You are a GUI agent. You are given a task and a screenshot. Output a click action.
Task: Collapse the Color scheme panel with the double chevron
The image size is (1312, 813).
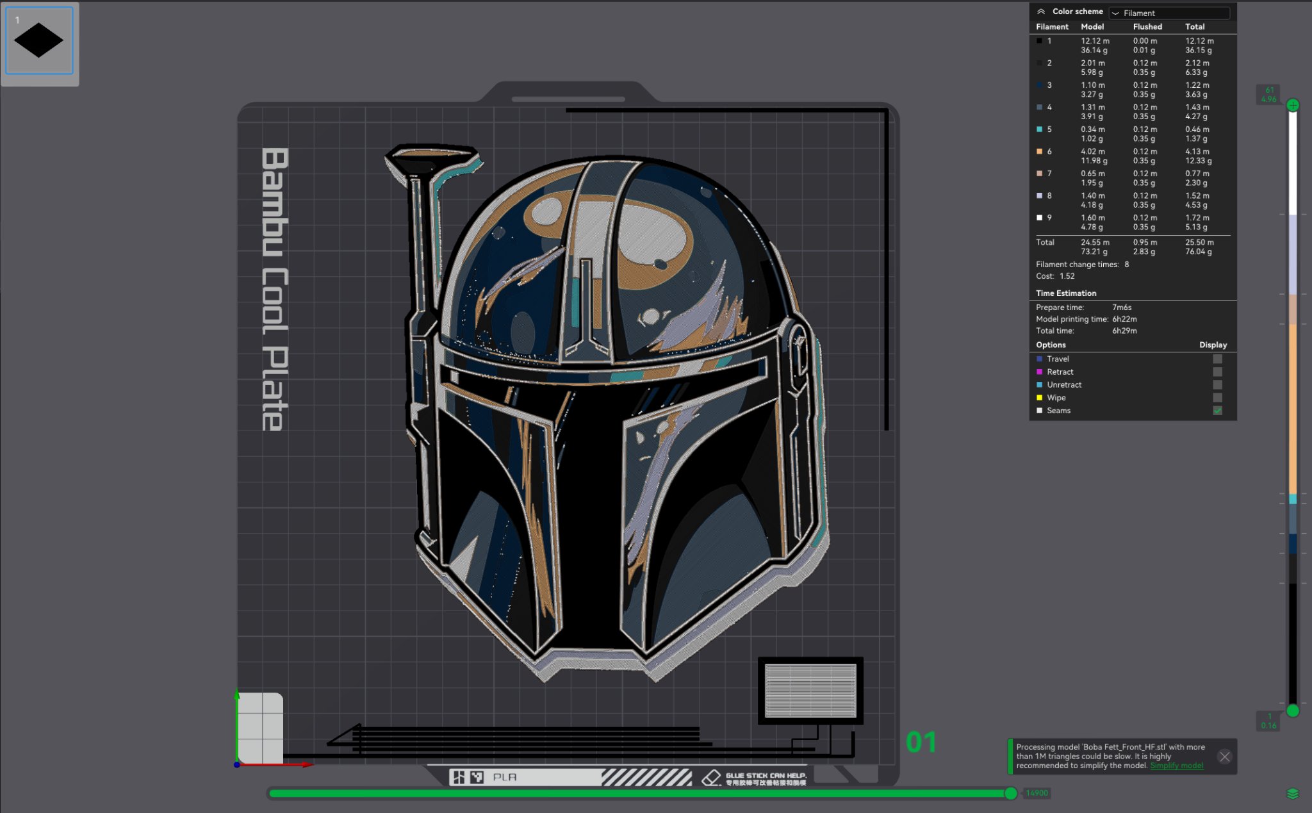tap(1042, 11)
